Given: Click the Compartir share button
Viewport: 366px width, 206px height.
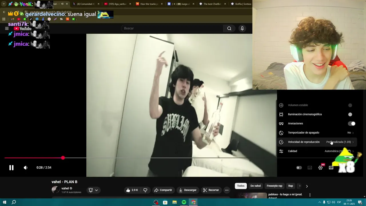Looking at the screenshot, I should [x=163, y=190].
